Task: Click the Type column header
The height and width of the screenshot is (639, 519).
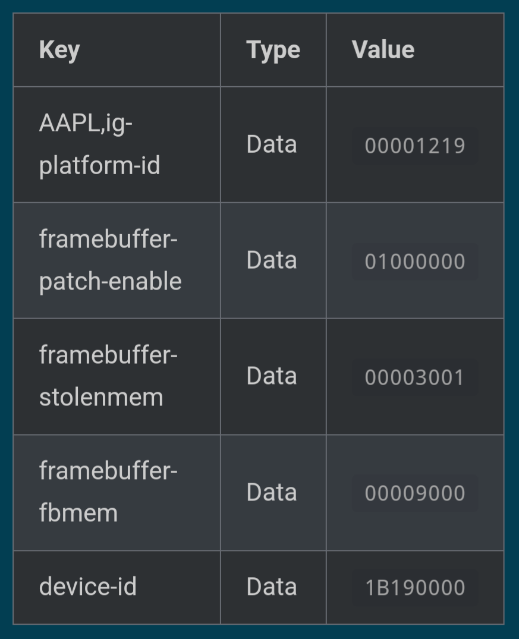Action: 273,50
